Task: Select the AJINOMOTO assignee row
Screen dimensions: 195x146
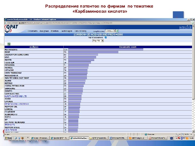Action: [x=98, y=114]
